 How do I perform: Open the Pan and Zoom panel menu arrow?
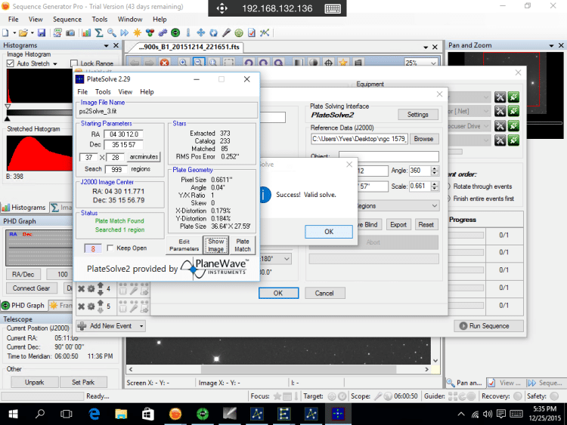pyautogui.click(x=551, y=45)
